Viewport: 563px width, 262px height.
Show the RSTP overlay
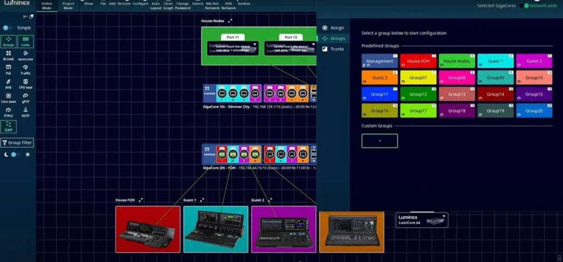[25, 112]
